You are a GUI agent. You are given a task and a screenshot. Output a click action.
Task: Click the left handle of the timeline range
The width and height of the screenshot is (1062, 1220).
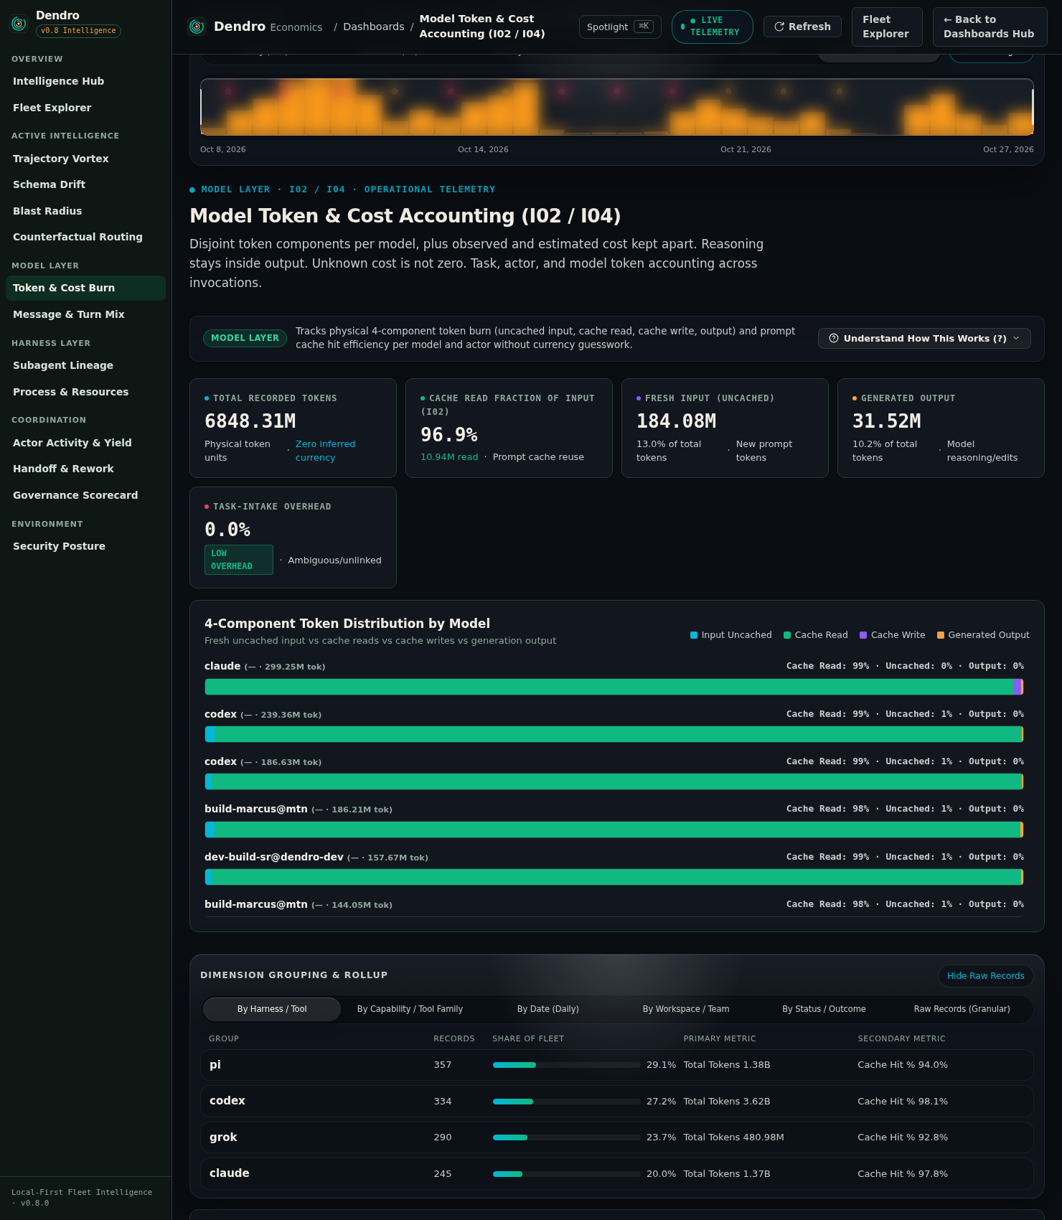point(202,107)
